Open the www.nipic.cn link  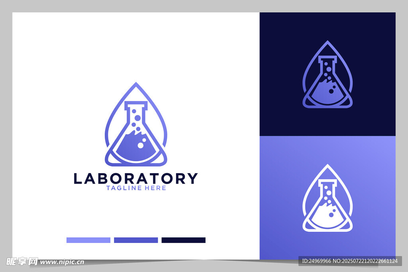coord(62,262)
